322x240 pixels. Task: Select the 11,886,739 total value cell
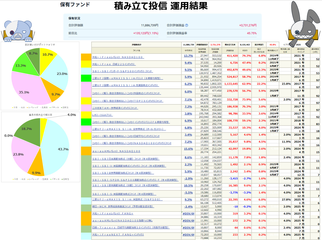click(x=189, y=45)
